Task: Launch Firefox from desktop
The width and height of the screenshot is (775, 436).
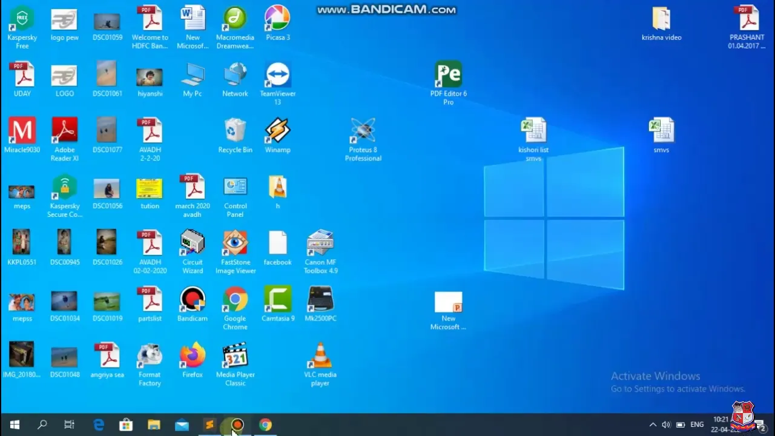Action: pyautogui.click(x=193, y=361)
